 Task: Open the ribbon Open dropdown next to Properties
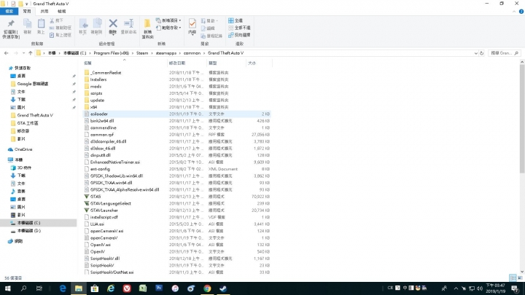(209, 20)
